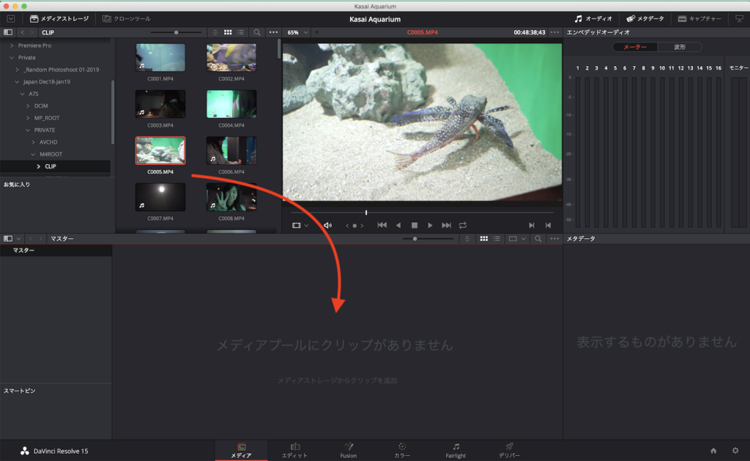The image size is (750, 461).
Task: Open the Fairlight audio page
Action: 456,449
